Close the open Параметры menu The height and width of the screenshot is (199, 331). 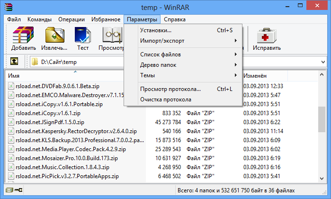click(x=142, y=19)
